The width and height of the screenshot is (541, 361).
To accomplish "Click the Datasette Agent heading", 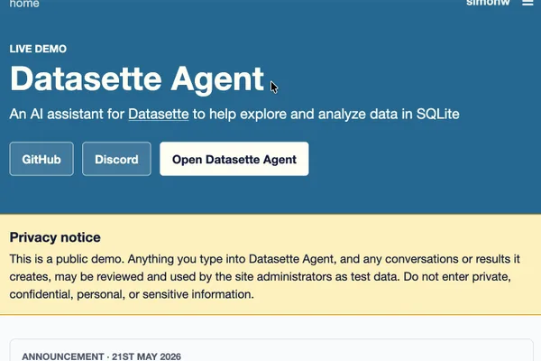I will click(137, 79).
